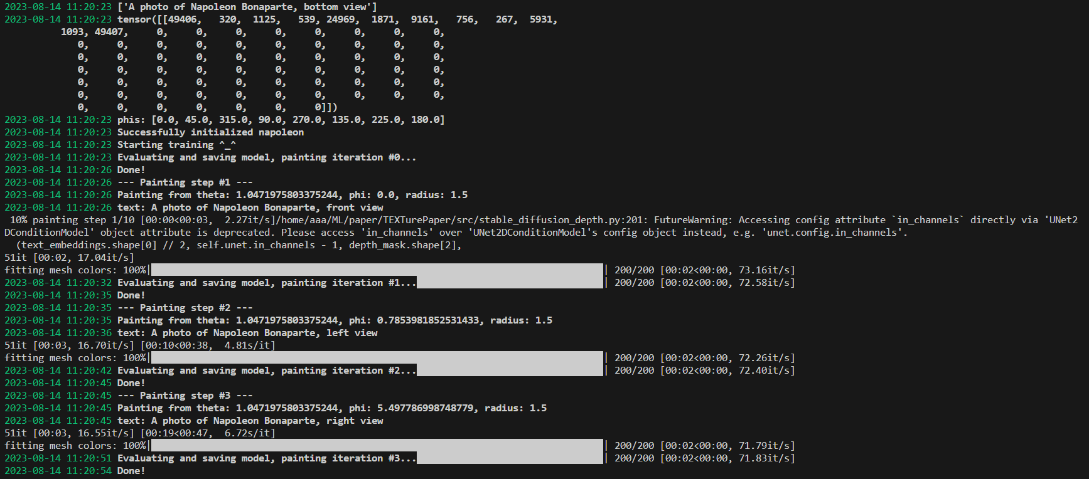
Task: Click '51it [00:02, 17.04it/s]' progress line
Action: (69, 258)
